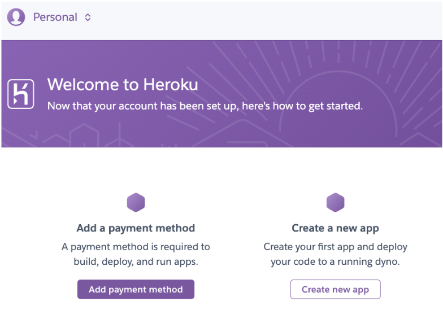Click the banner subtitle about getting started
Screen dimensions: 443x323
point(205,106)
